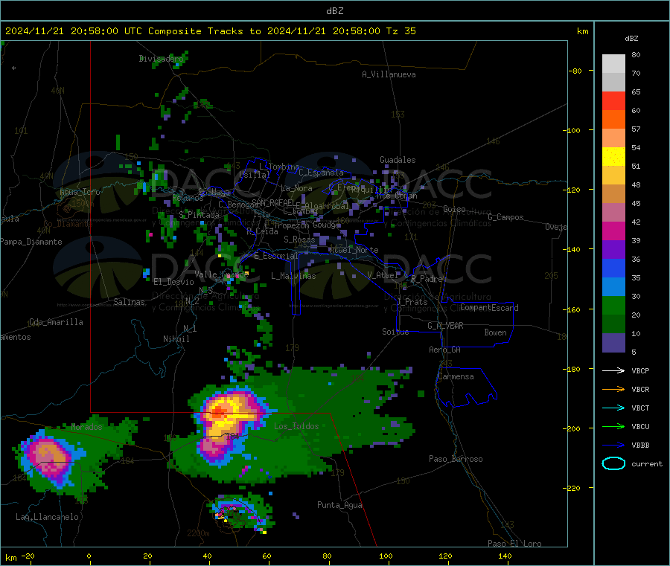Click the E_Escorial map label
Viewport: 670px width, 566px height.
276,256
